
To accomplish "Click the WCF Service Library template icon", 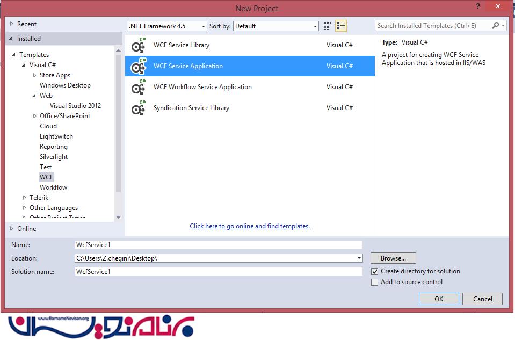I will [x=138, y=45].
